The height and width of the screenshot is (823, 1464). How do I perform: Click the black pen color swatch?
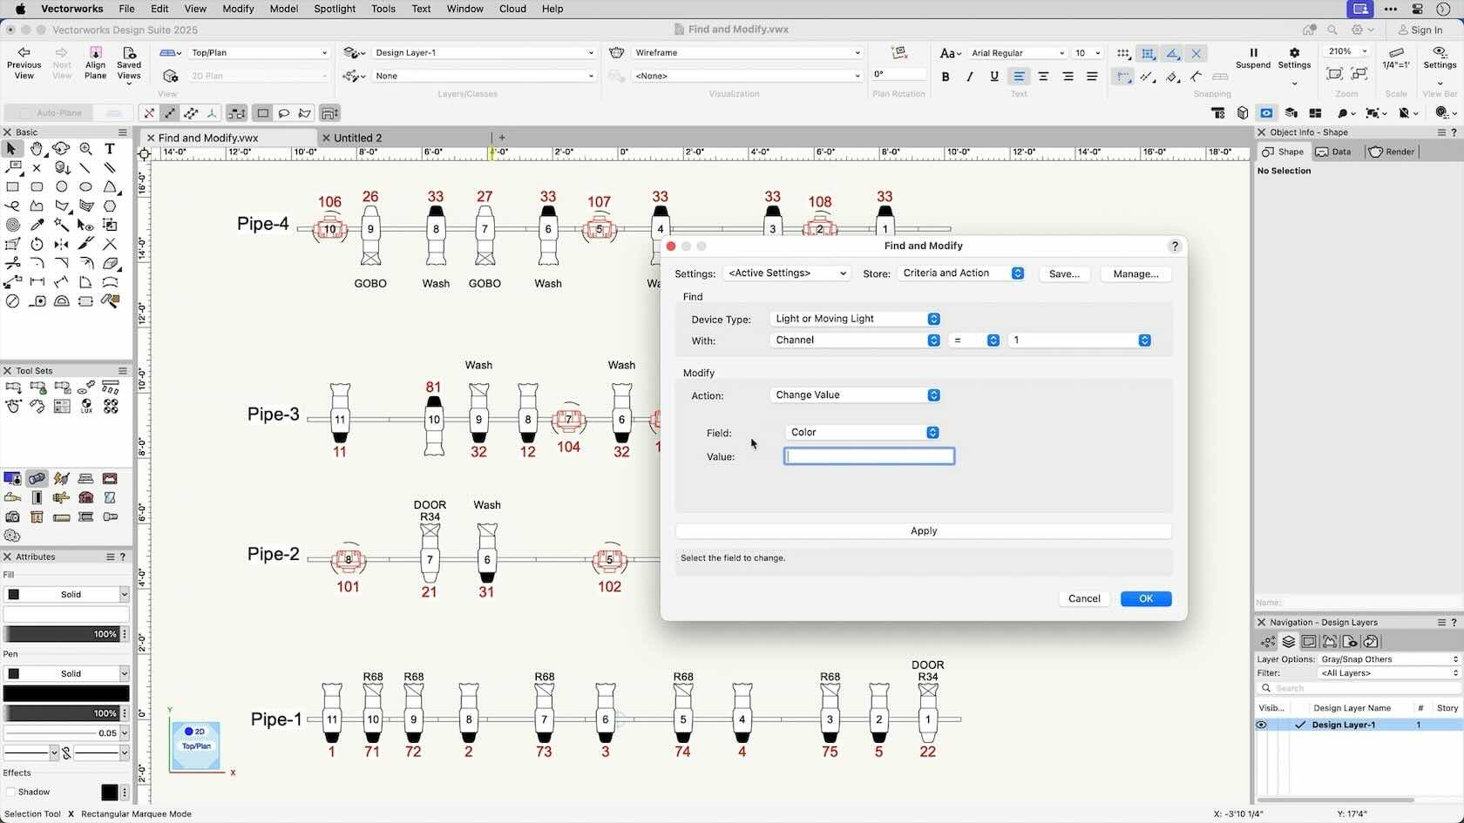[x=66, y=693]
